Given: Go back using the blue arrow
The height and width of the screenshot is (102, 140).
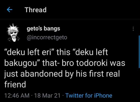Looking at the screenshot, I should [x=10, y=10].
